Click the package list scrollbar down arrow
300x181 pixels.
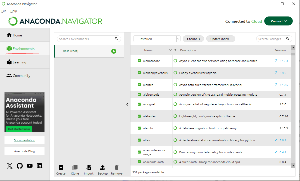pos(293,165)
